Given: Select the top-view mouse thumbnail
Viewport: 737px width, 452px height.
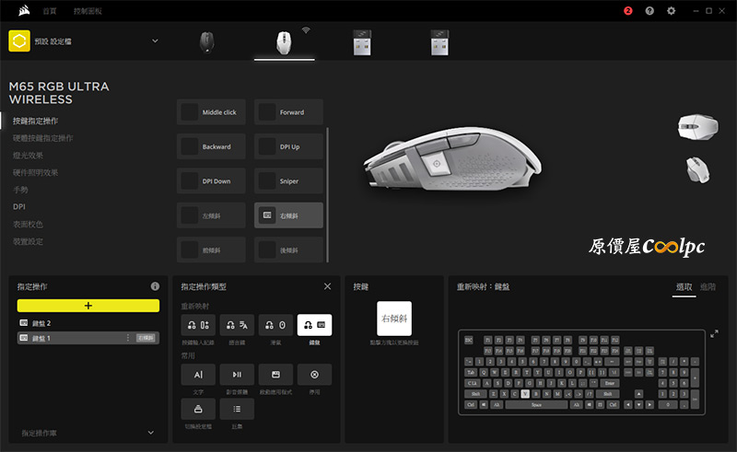Looking at the screenshot, I should pyautogui.click(x=691, y=168).
